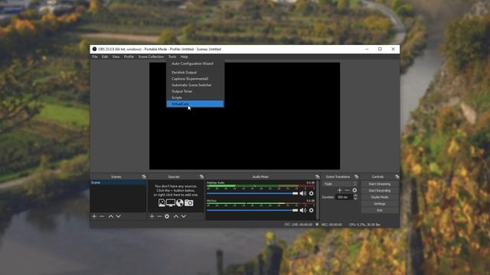Open the Edit menu
The height and width of the screenshot is (275, 490).
pos(105,57)
